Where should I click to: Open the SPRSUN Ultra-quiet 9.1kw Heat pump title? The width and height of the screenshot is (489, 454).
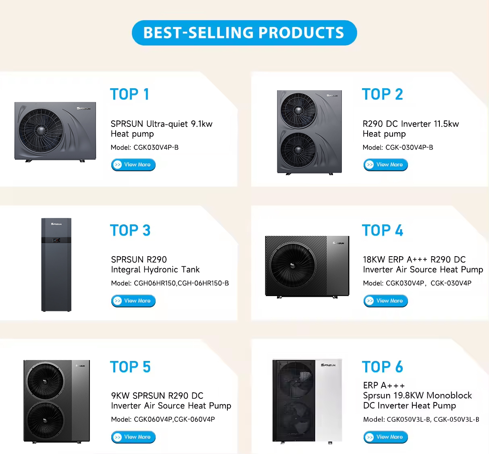161,129
